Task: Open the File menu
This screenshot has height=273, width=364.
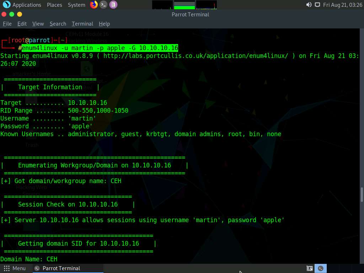Action: tap(7, 24)
